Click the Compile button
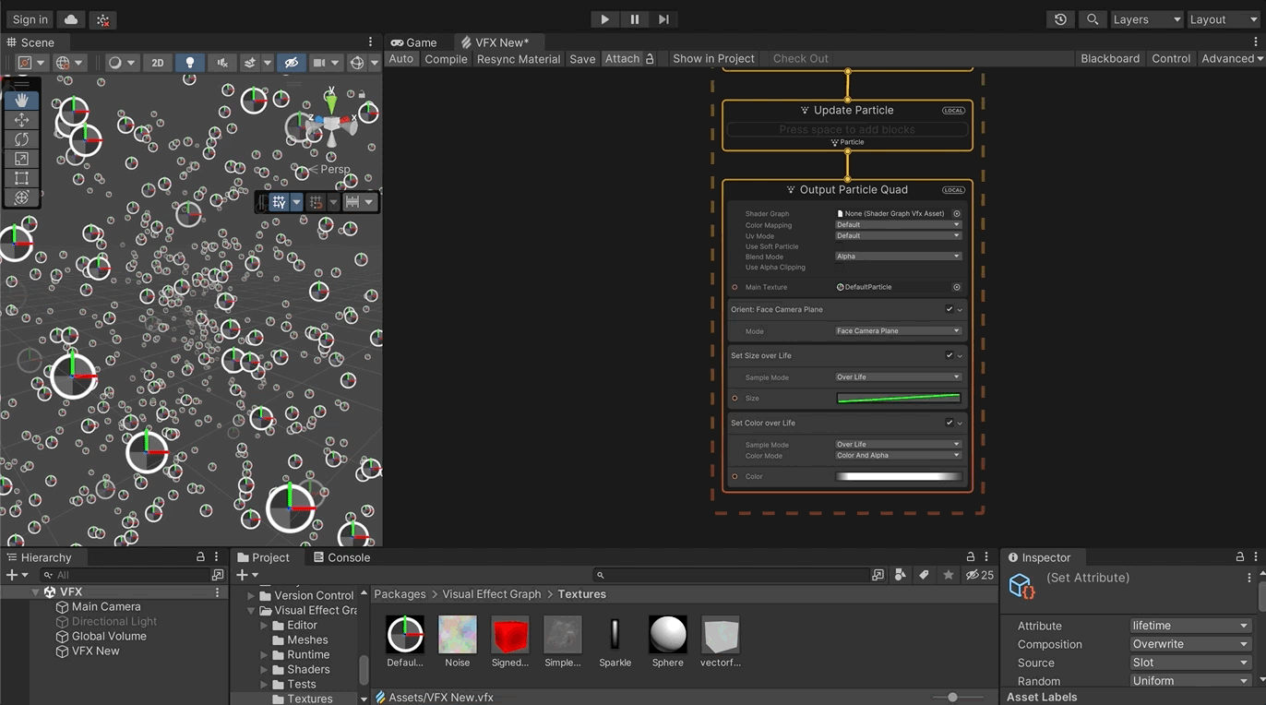1266x705 pixels. (446, 58)
